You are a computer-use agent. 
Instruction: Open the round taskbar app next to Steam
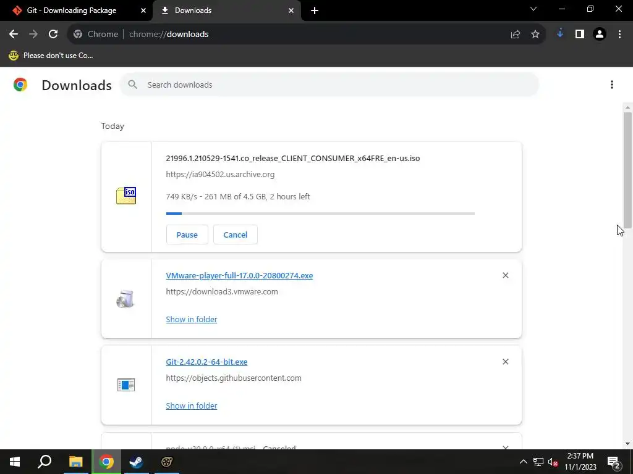point(167,462)
